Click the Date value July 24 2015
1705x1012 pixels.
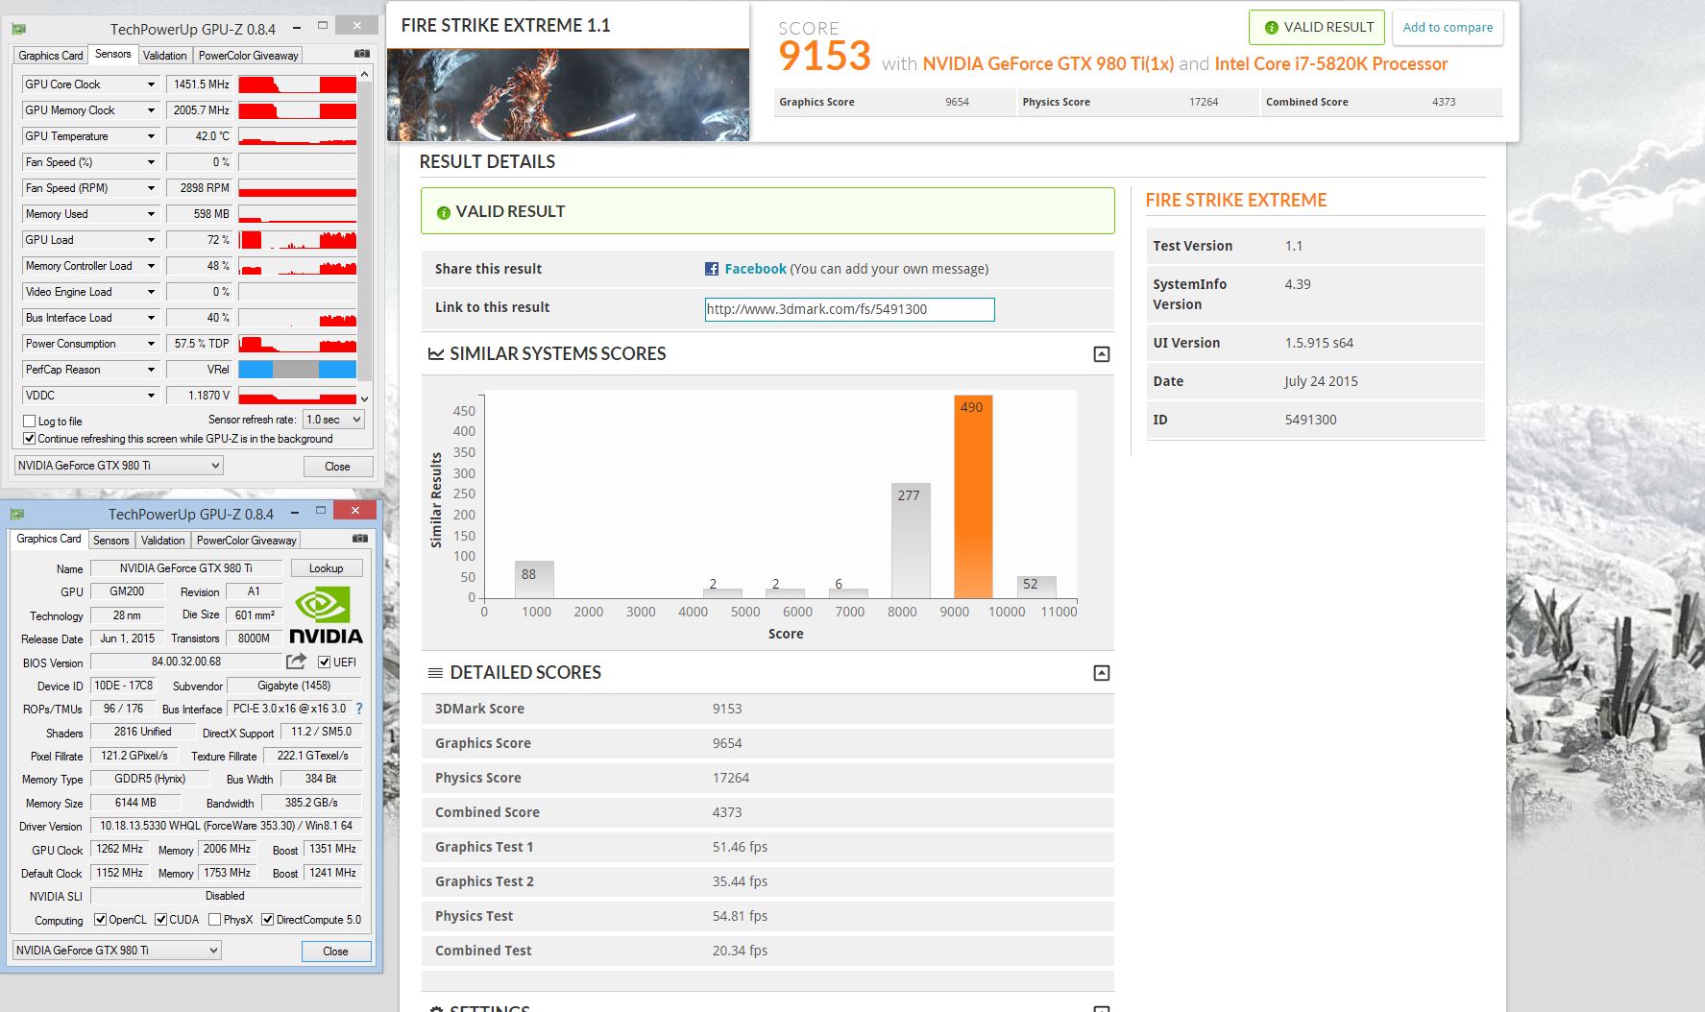point(1321,381)
